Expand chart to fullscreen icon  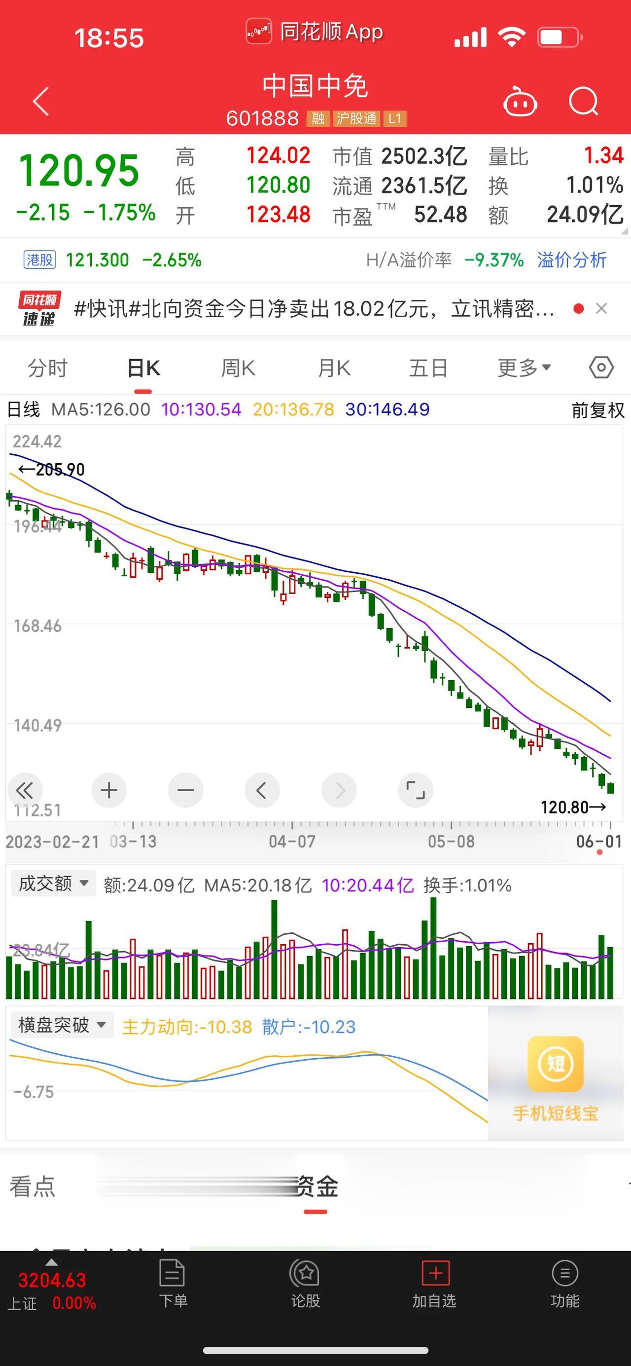pos(416,791)
